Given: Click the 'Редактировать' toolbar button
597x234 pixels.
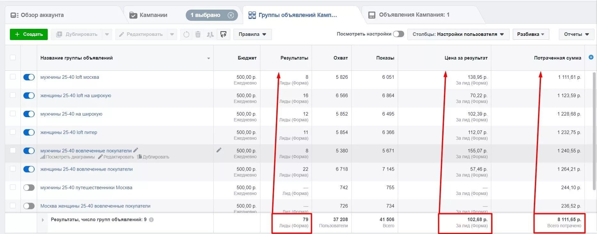Looking at the screenshot, I should pyautogui.click(x=141, y=34).
